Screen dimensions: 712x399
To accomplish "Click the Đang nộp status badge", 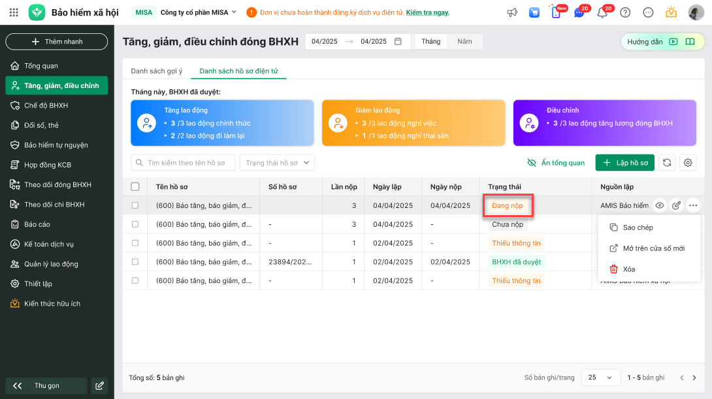I will pos(507,205).
